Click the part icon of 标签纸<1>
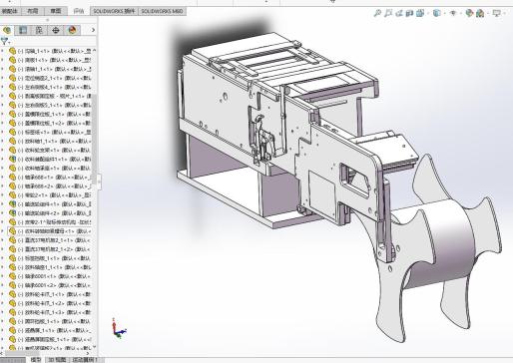This screenshot has width=513, height=363. [13, 132]
